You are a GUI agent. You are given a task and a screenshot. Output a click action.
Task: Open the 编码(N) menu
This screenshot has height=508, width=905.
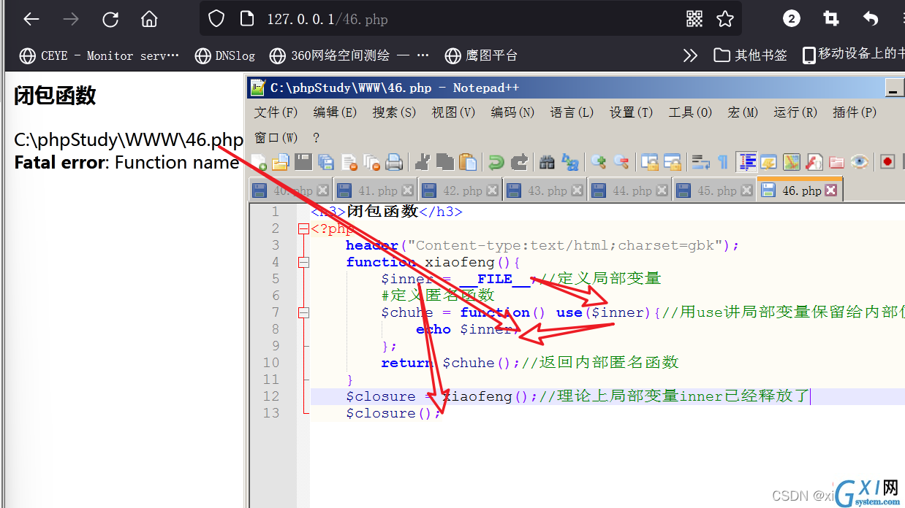[x=512, y=112]
